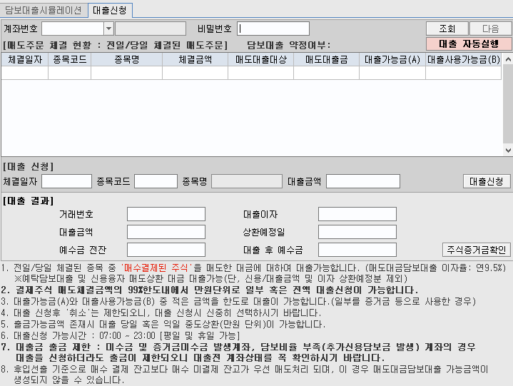Click the first empty 체결일자 table cell
The image size is (513, 386).
(x=25, y=73)
